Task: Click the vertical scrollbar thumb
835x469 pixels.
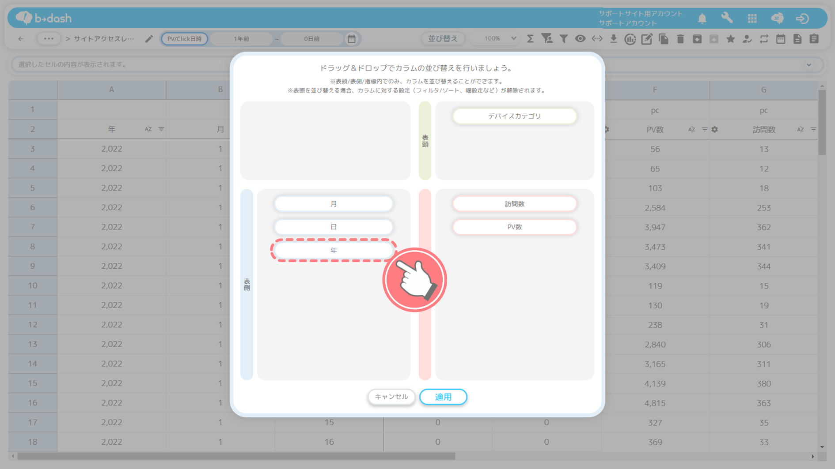Action: (x=822, y=122)
